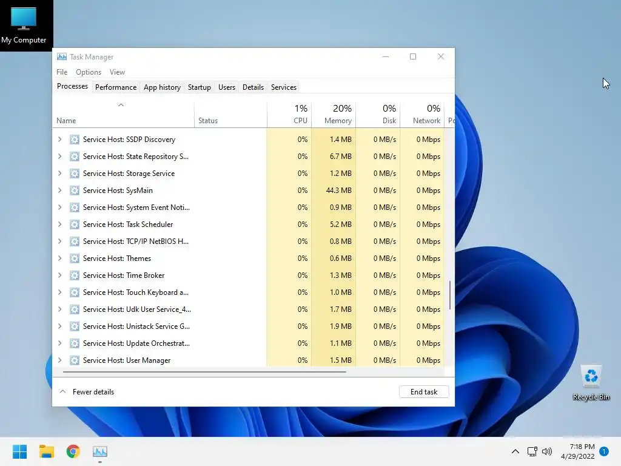Switch to the Startup tab
621x466 pixels.
click(199, 87)
